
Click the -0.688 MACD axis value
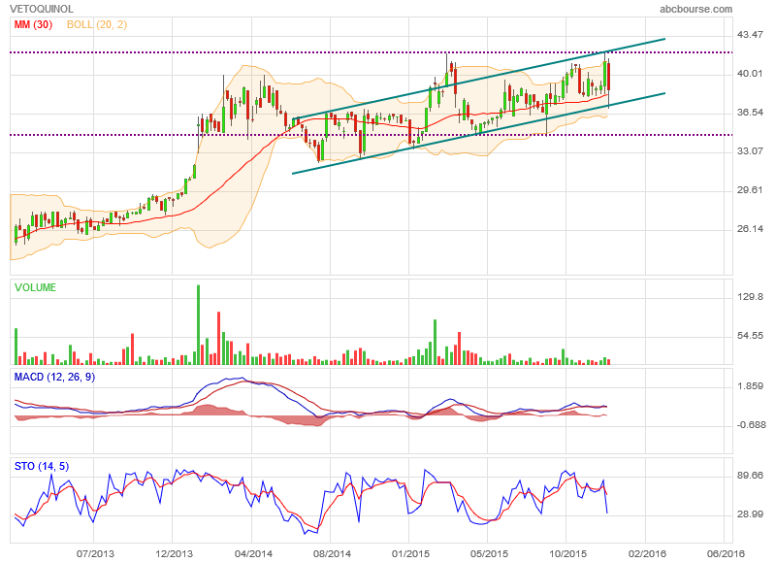[750, 425]
